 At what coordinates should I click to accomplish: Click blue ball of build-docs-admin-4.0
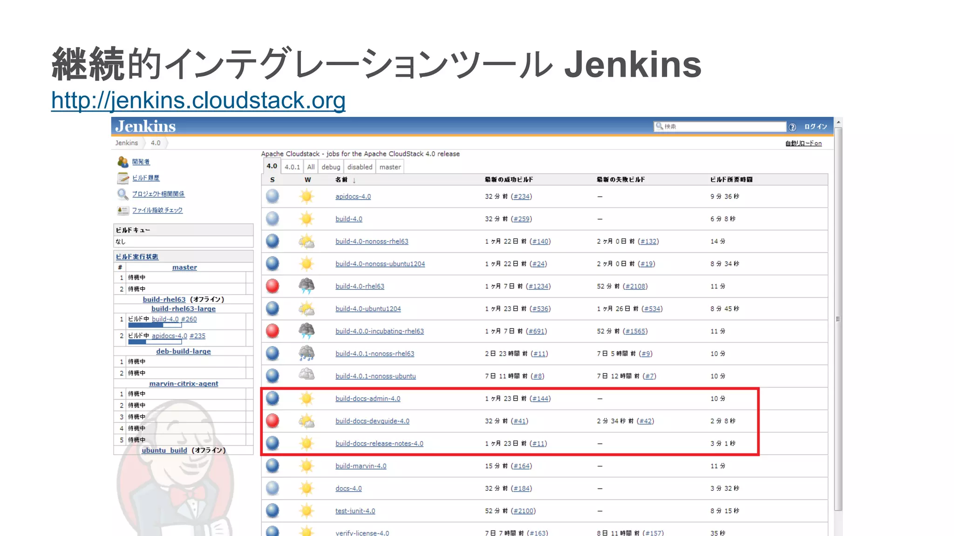pos(273,398)
